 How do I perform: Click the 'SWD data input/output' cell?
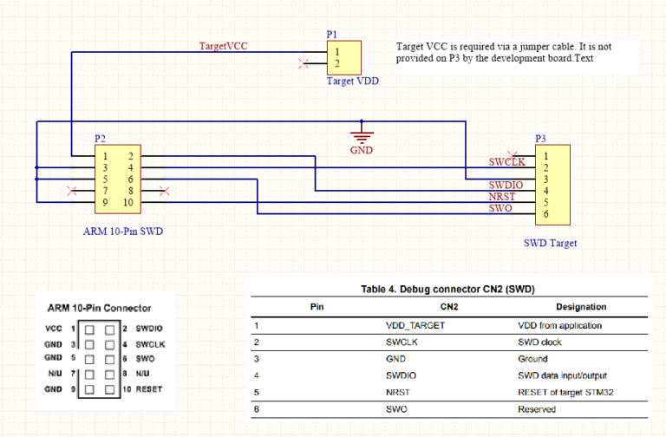562,375
